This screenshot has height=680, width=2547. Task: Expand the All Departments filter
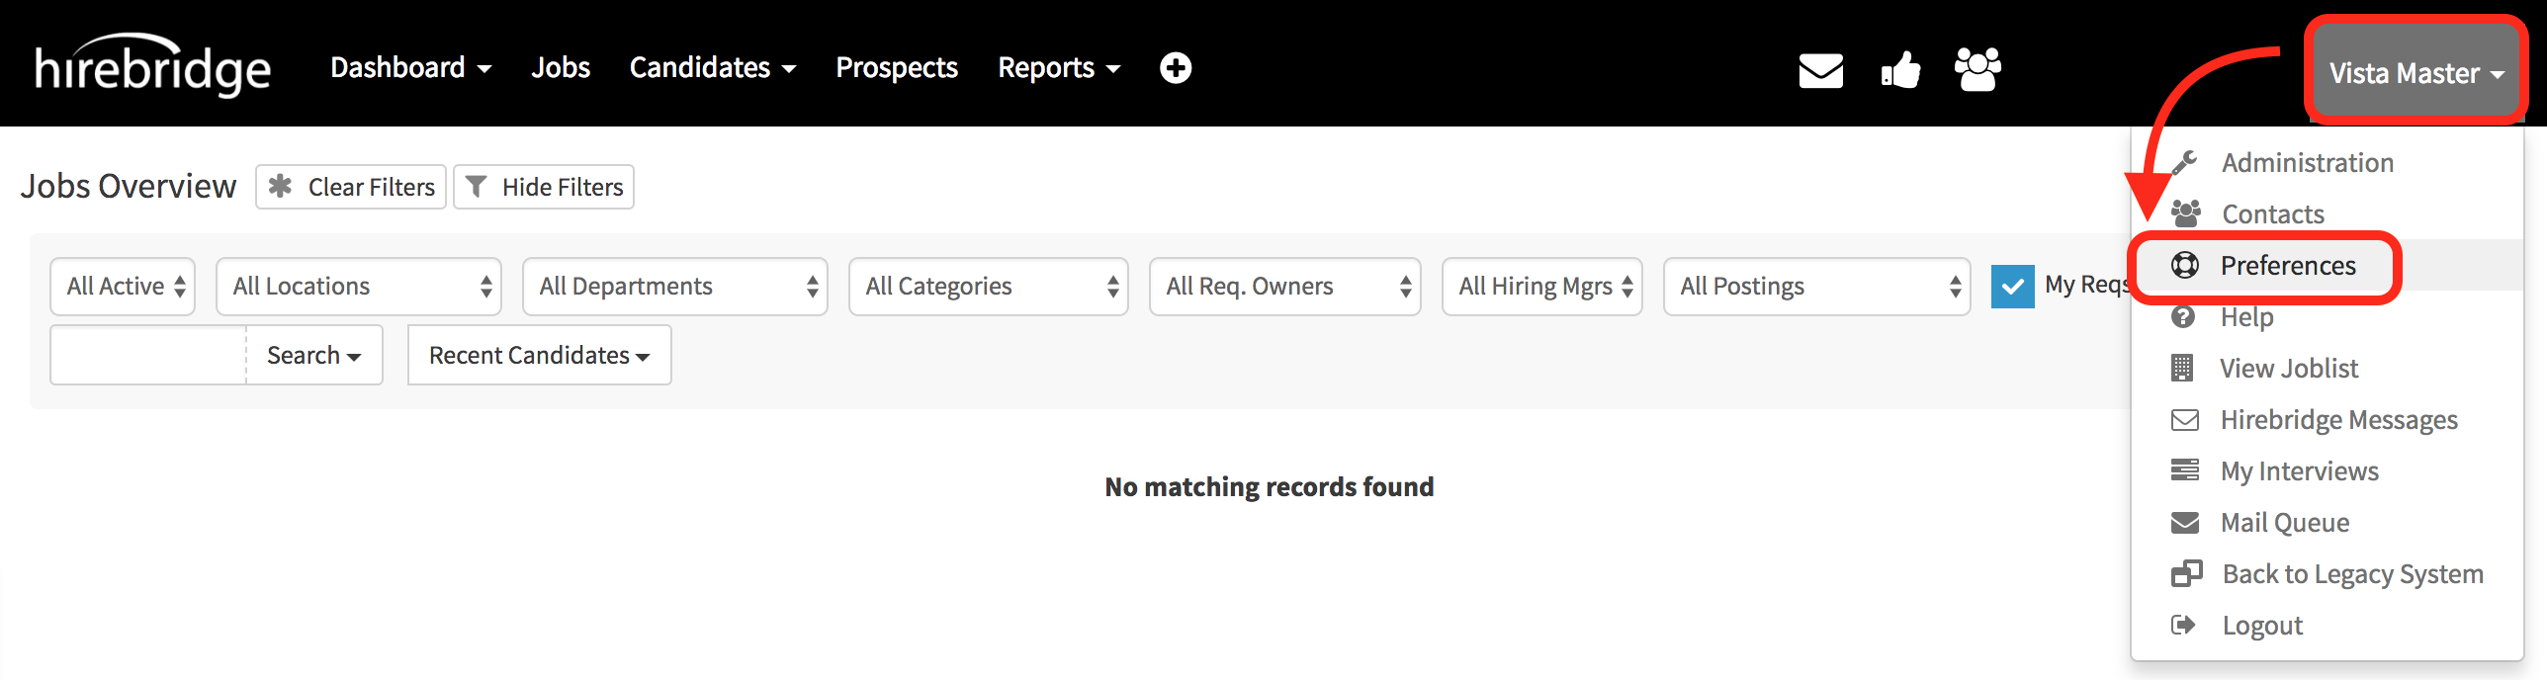tap(675, 287)
